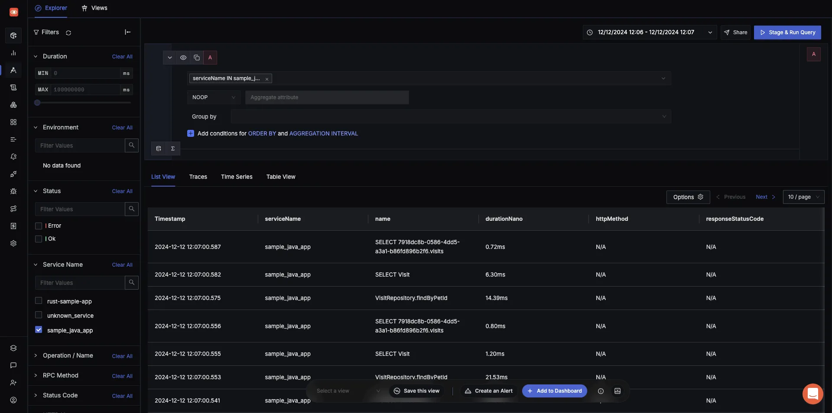Click the Share button
The width and height of the screenshot is (832, 413).
735,32
